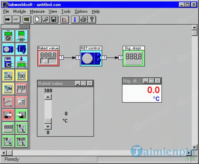
Task: Click the red 0.0 temperature readout
Action: pos(153,90)
